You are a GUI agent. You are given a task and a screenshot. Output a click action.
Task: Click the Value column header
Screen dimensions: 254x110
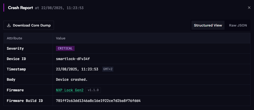pos(60,38)
